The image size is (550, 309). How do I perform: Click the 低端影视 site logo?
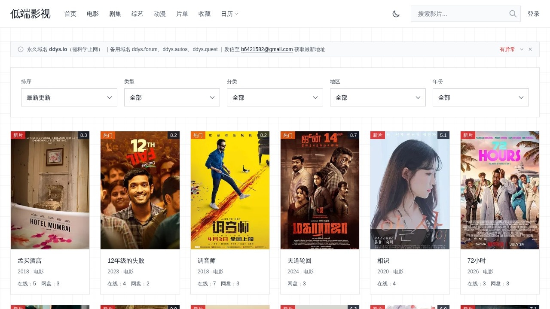click(31, 14)
